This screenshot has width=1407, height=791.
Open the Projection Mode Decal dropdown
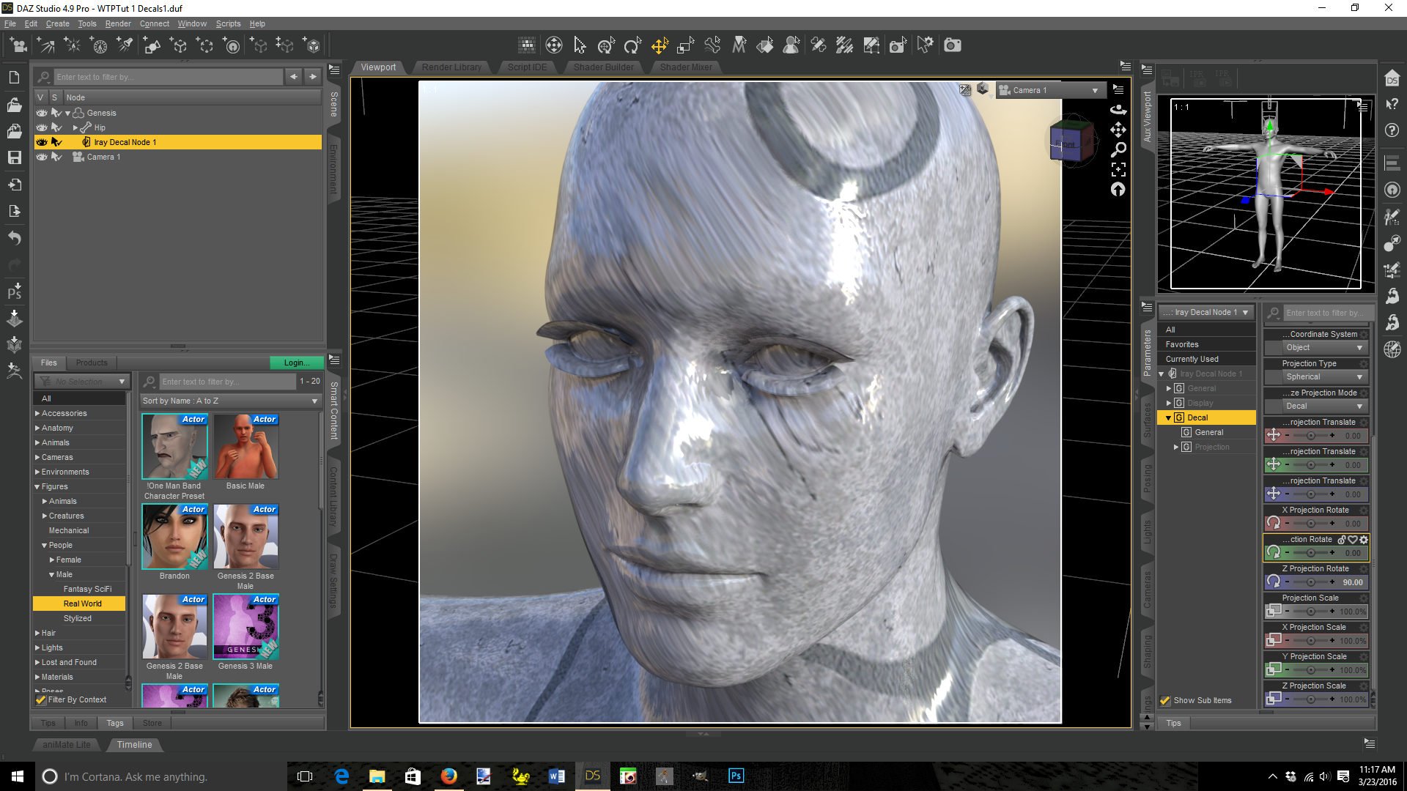[x=1325, y=406]
